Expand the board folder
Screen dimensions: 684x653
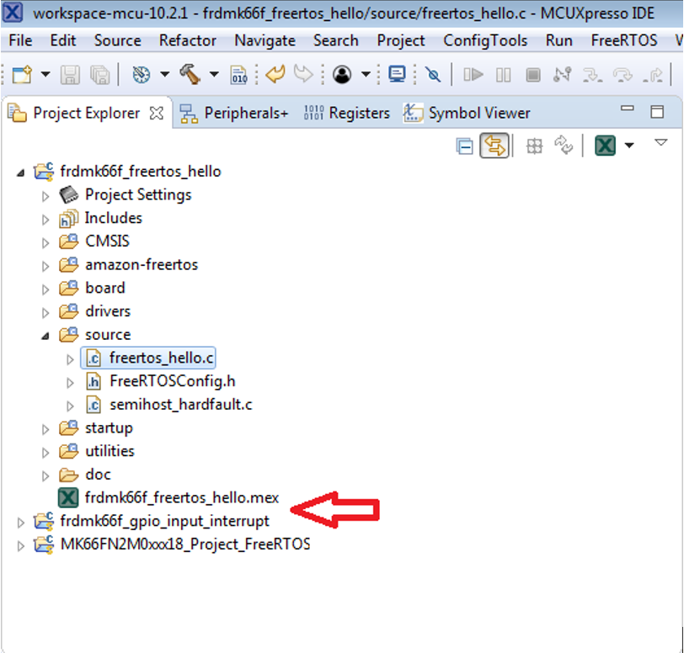click(x=45, y=289)
